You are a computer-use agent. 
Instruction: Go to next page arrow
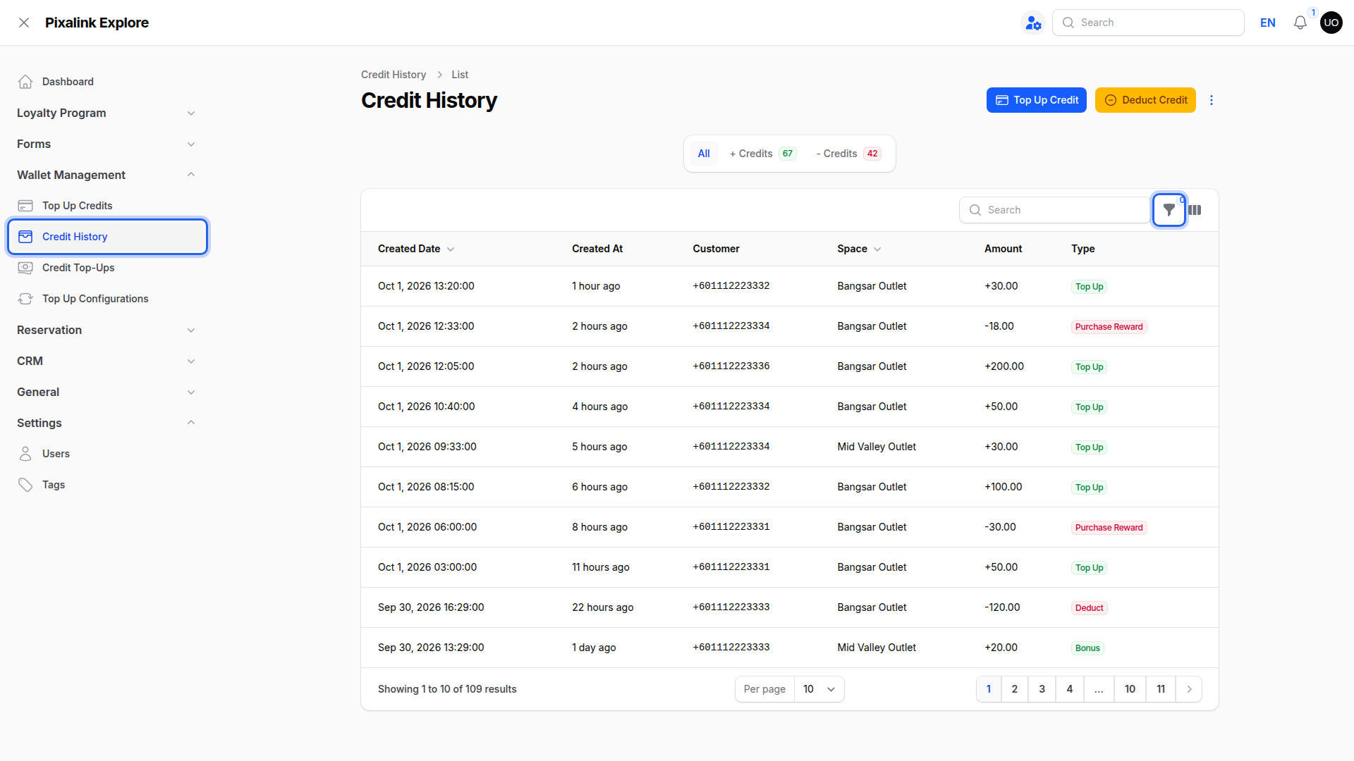coord(1189,689)
